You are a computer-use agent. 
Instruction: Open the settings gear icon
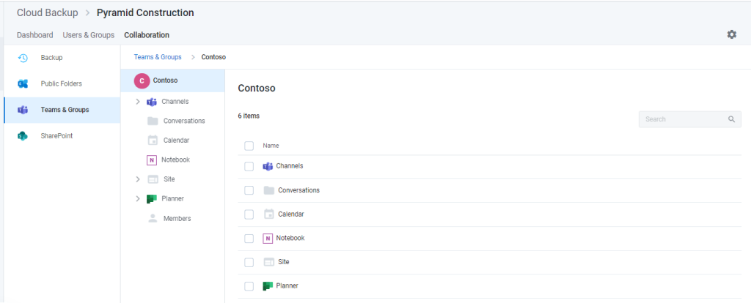pyautogui.click(x=731, y=34)
